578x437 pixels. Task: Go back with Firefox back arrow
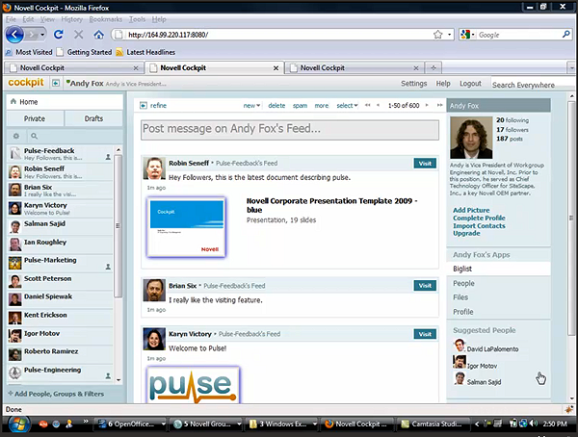[x=14, y=35]
